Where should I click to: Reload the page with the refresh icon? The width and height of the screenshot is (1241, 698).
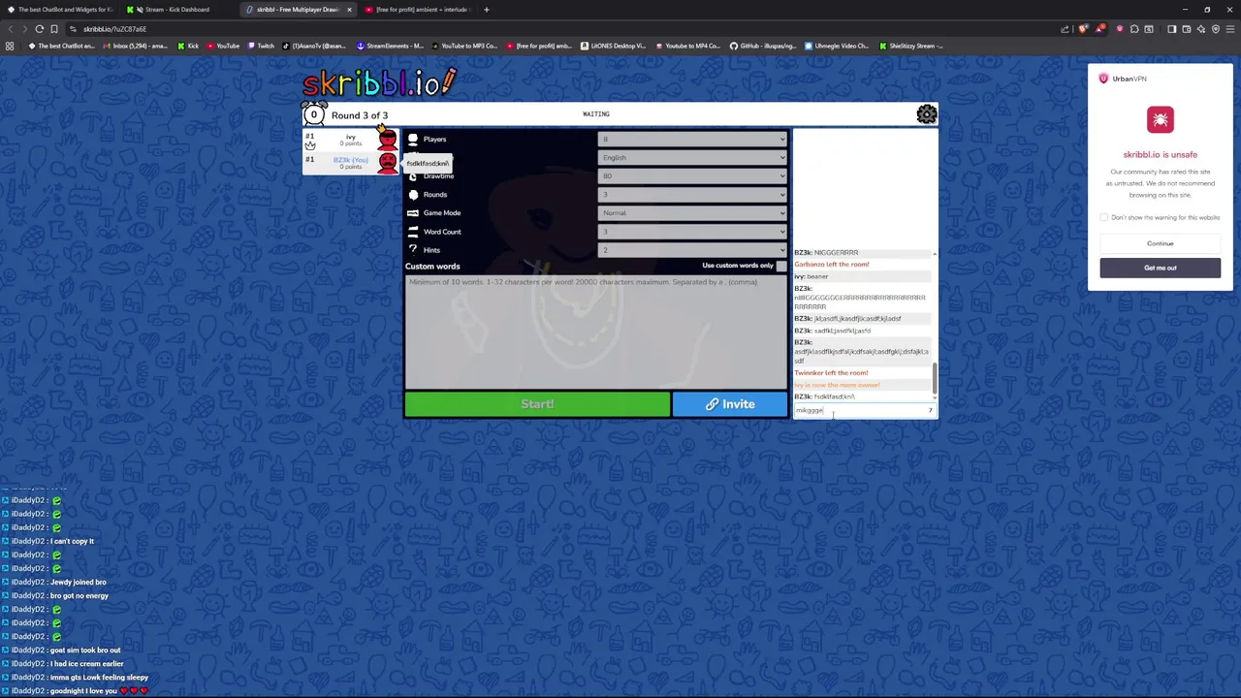pos(40,29)
